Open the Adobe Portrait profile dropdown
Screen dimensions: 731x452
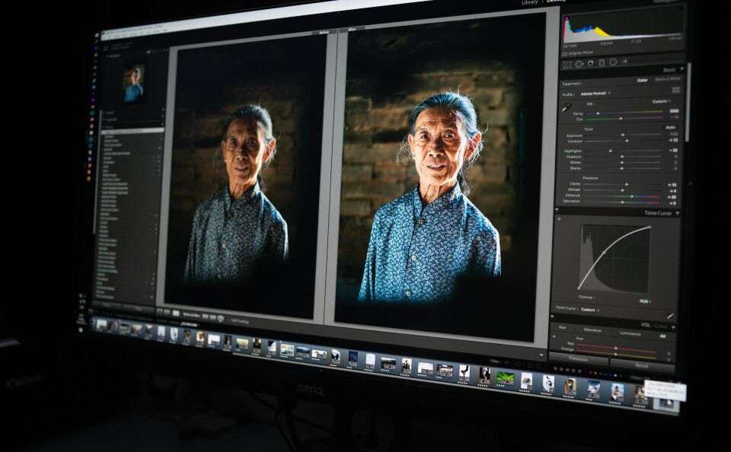[x=595, y=94]
